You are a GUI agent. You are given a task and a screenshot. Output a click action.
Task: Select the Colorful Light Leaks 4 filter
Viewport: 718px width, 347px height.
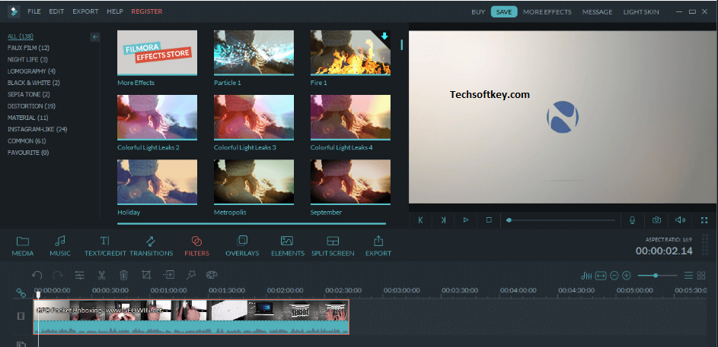click(350, 118)
